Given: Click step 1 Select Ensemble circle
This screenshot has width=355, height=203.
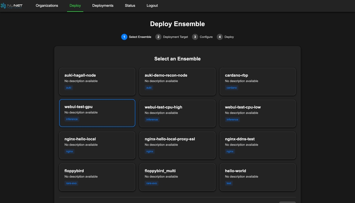Looking at the screenshot, I should point(124,37).
